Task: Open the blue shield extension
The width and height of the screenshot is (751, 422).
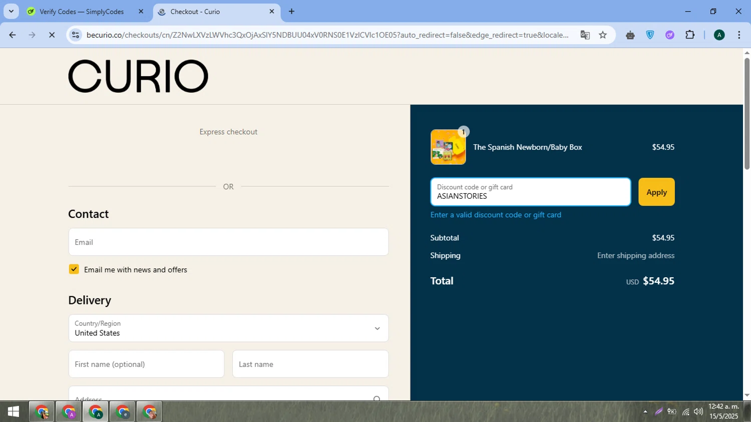Action: (650, 35)
